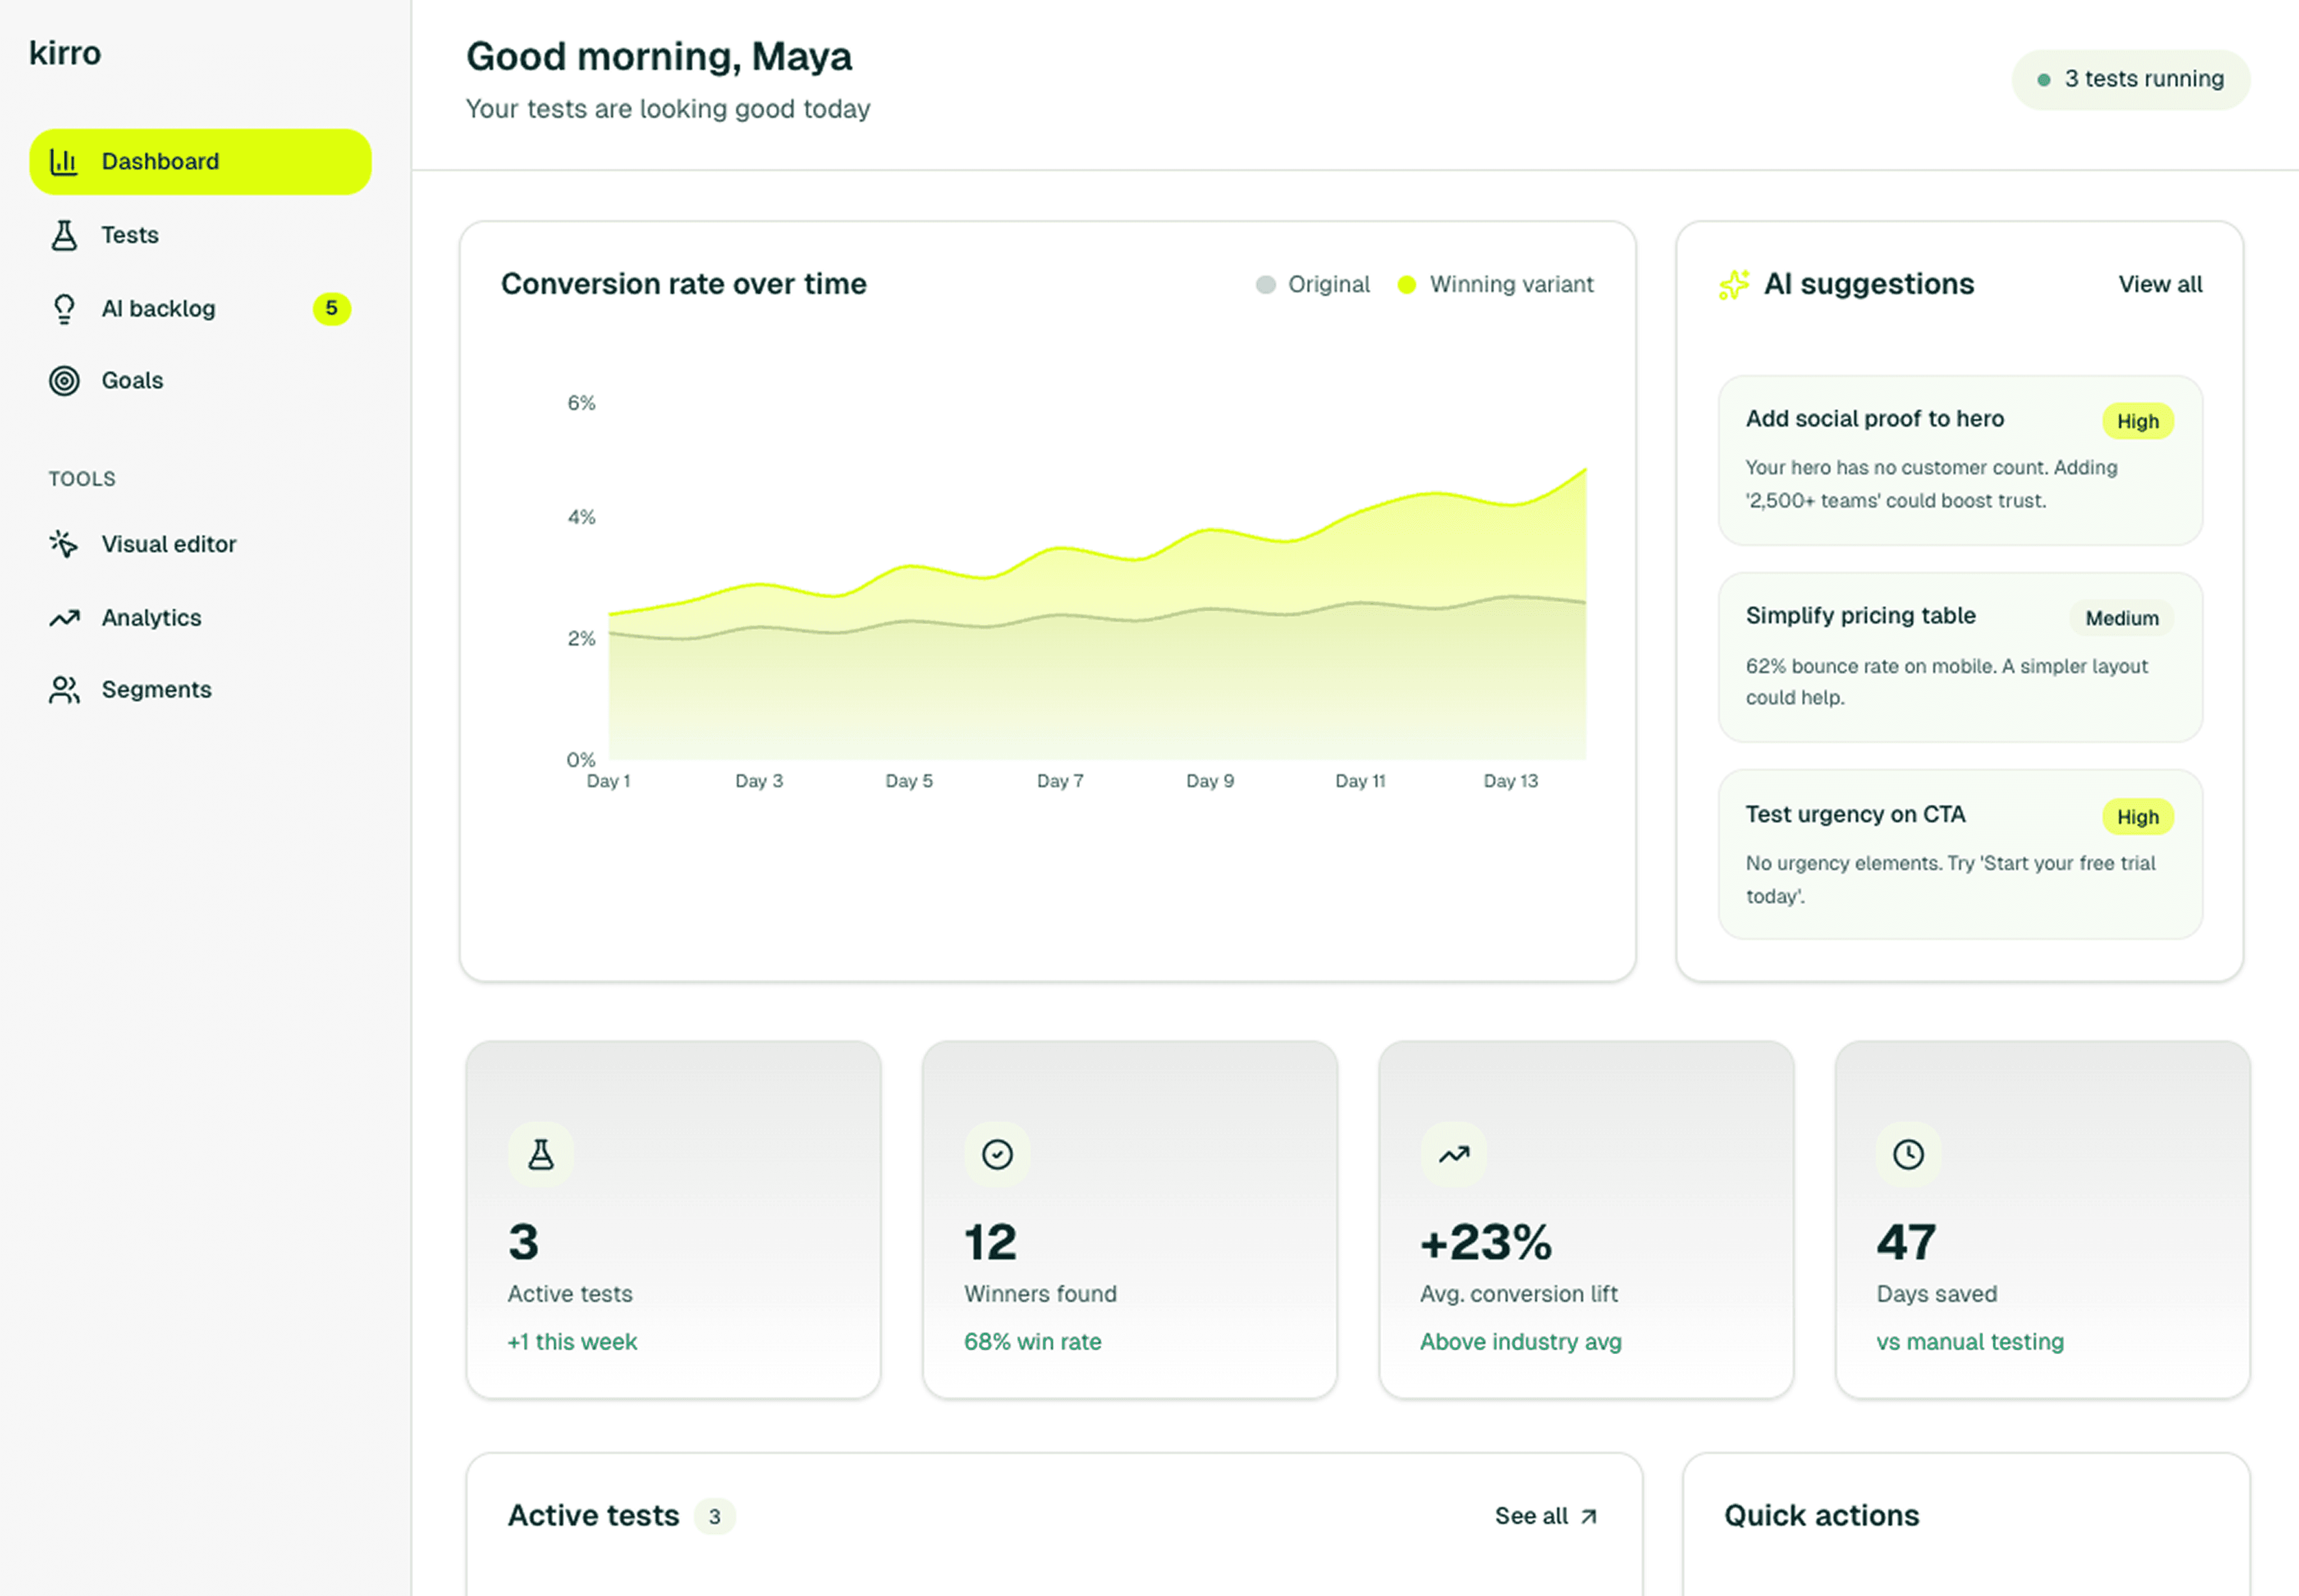
Task: Select the Tests flask icon in sidebar
Action: [64, 234]
